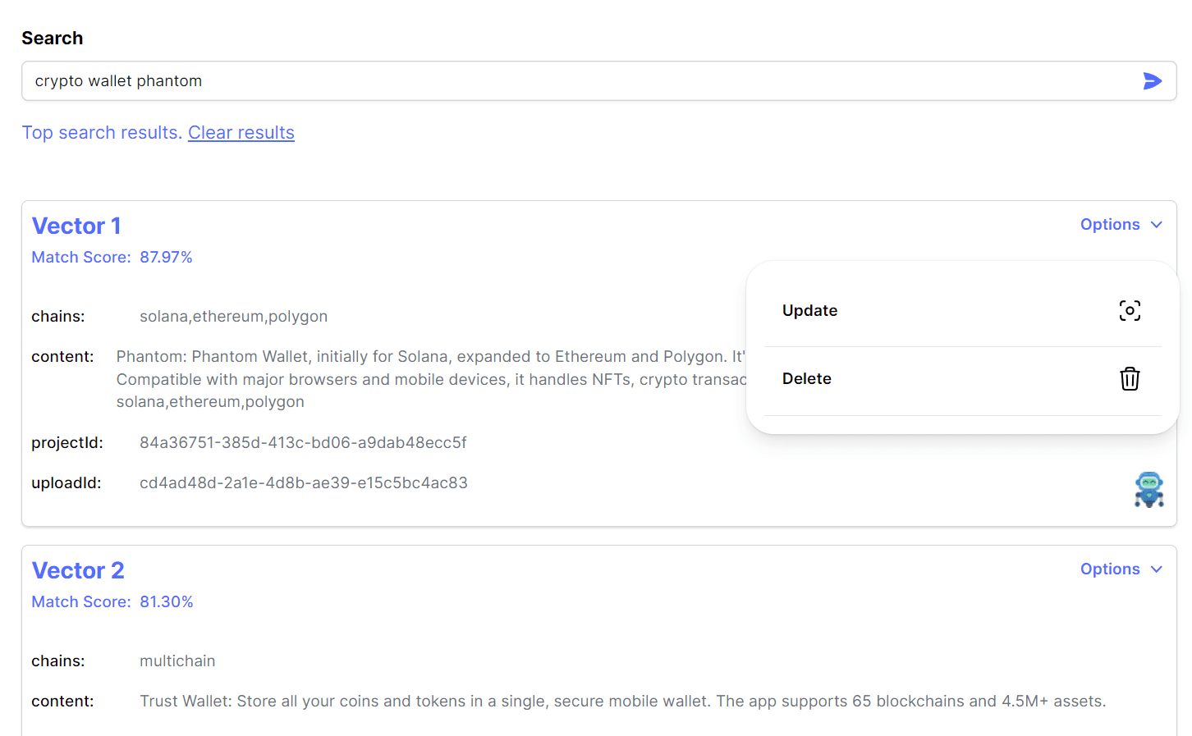Image resolution: width=1192 pixels, height=736 pixels.
Task: Submit search with the blue send arrow
Action: 1152,80
